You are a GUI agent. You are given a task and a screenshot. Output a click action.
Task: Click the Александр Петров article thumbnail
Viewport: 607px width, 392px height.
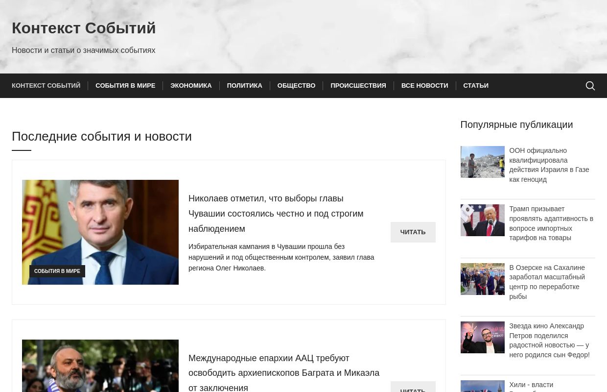point(482,338)
